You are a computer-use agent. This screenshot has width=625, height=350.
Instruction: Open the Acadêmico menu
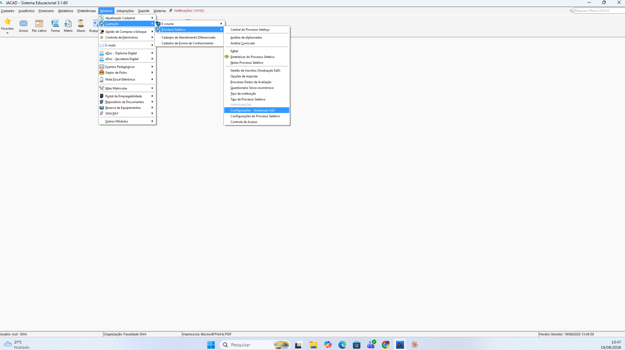point(26,11)
